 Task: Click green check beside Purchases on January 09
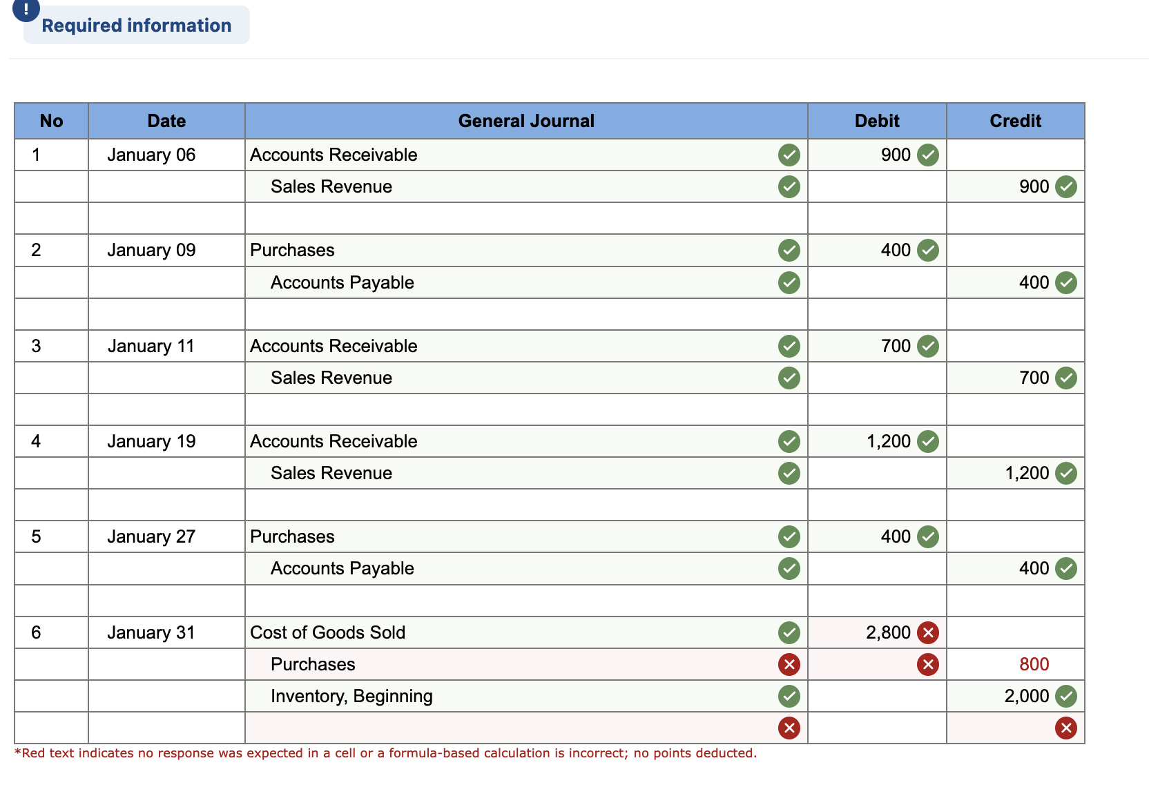tap(789, 250)
